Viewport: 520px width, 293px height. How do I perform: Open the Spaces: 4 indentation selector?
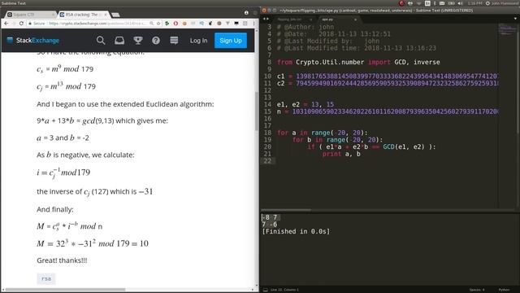(x=477, y=290)
